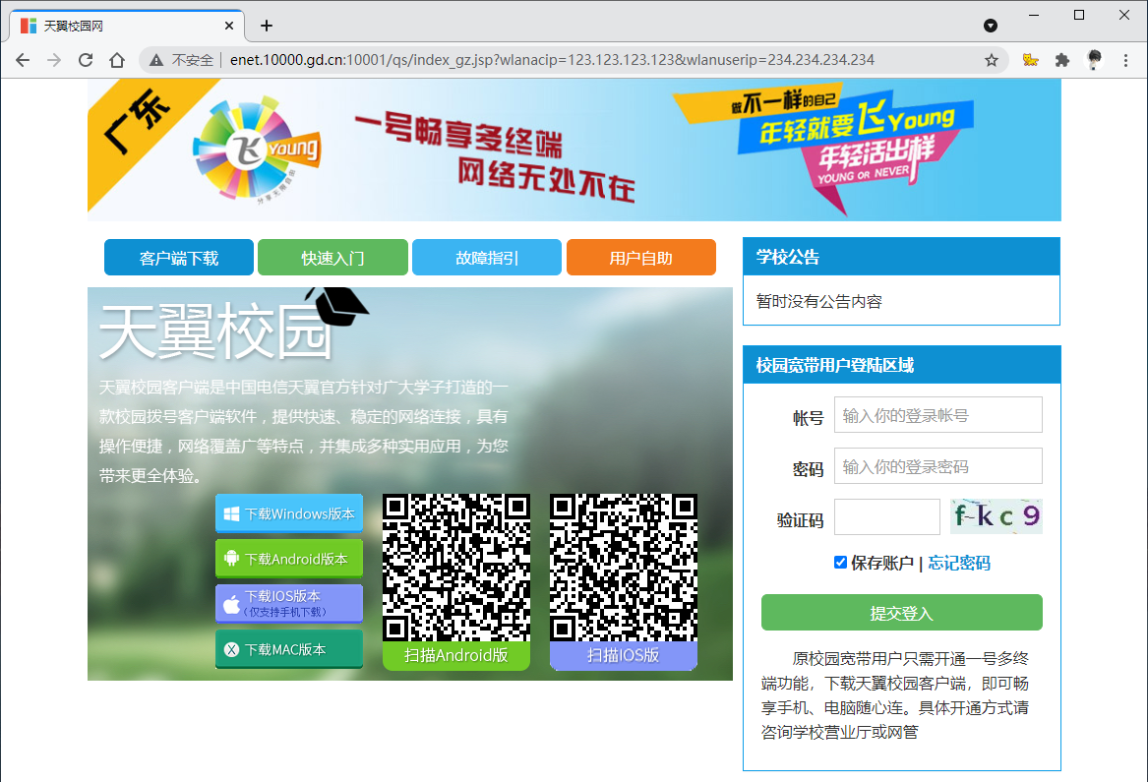Click the not-secure warning triangle icon
Viewport: 1148px width, 782px height.
tap(156, 60)
